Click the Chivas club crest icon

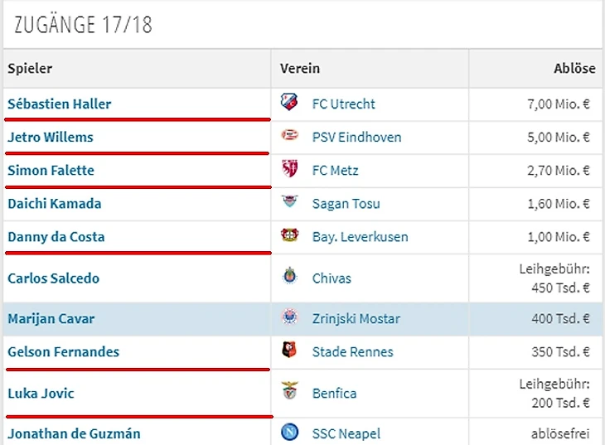click(x=289, y=278)
